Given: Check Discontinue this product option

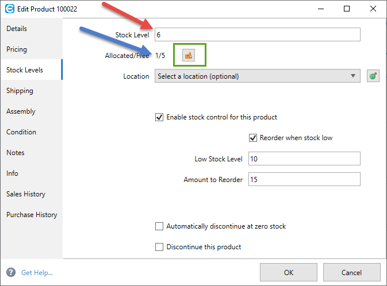Looking at the screenshot, I should (x=159, y=247).
